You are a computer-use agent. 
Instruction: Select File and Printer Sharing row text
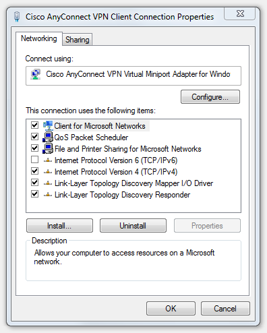128,149
